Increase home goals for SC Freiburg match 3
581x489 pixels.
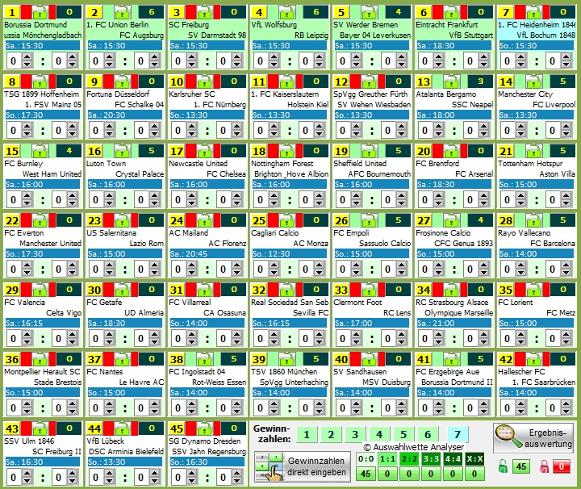pos(191,57)
